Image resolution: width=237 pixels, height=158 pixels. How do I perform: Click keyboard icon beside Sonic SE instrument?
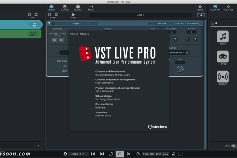coord(187,53)
